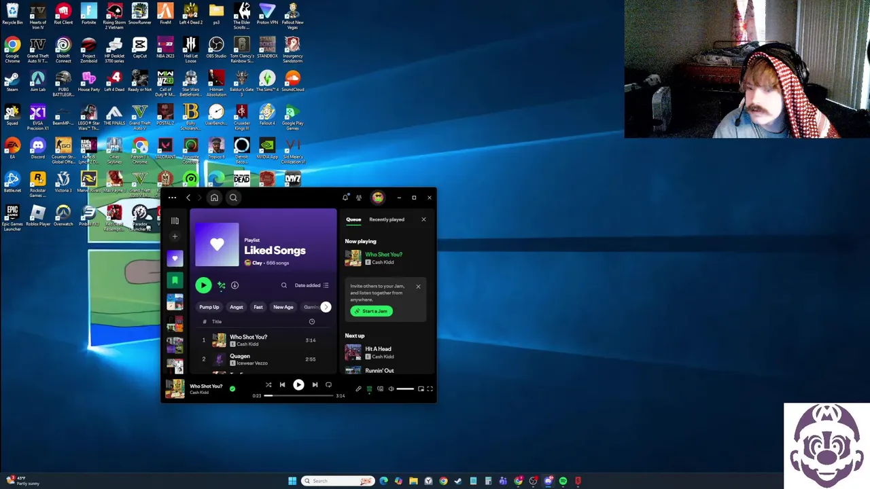The height and width of the screenshot is (489, 870).
Task: Open Spotify's Home page icon
Action: coord(214,198)
